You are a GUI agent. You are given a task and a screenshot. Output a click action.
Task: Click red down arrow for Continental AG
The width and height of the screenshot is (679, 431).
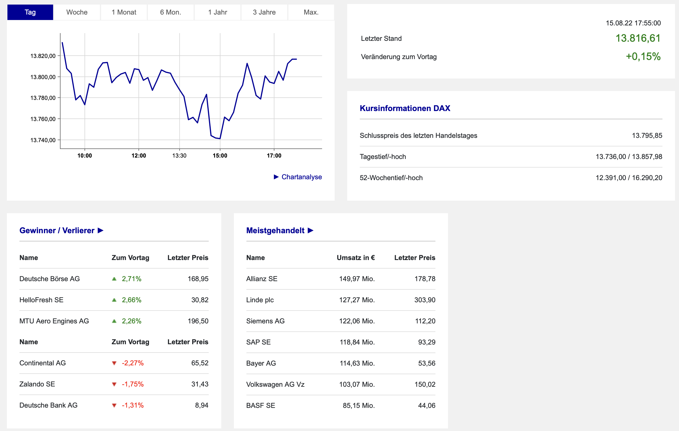(x=114, y=363)
